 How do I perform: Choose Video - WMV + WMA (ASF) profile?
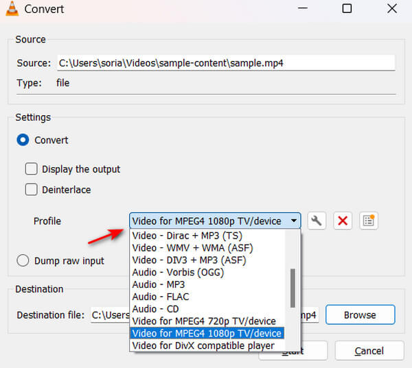click(x=207, y=247)
